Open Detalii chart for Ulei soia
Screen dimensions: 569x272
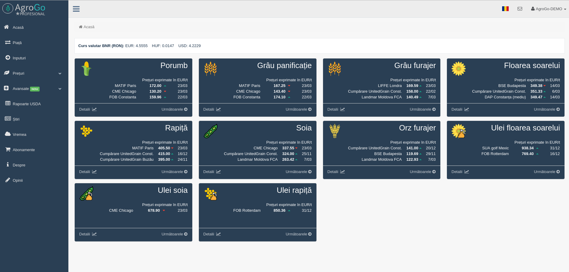coord(88,234)
